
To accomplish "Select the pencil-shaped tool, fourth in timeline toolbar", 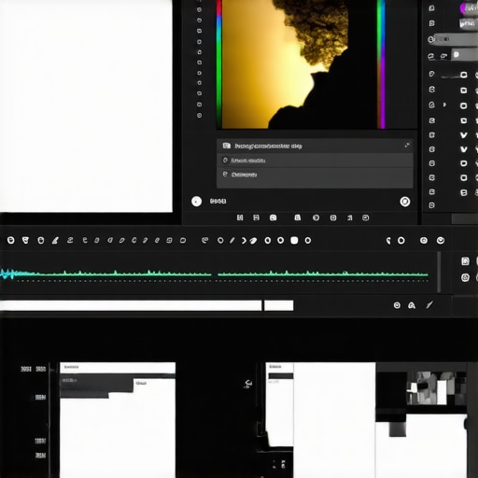I will pyautogui.click(x=55, y=240).
